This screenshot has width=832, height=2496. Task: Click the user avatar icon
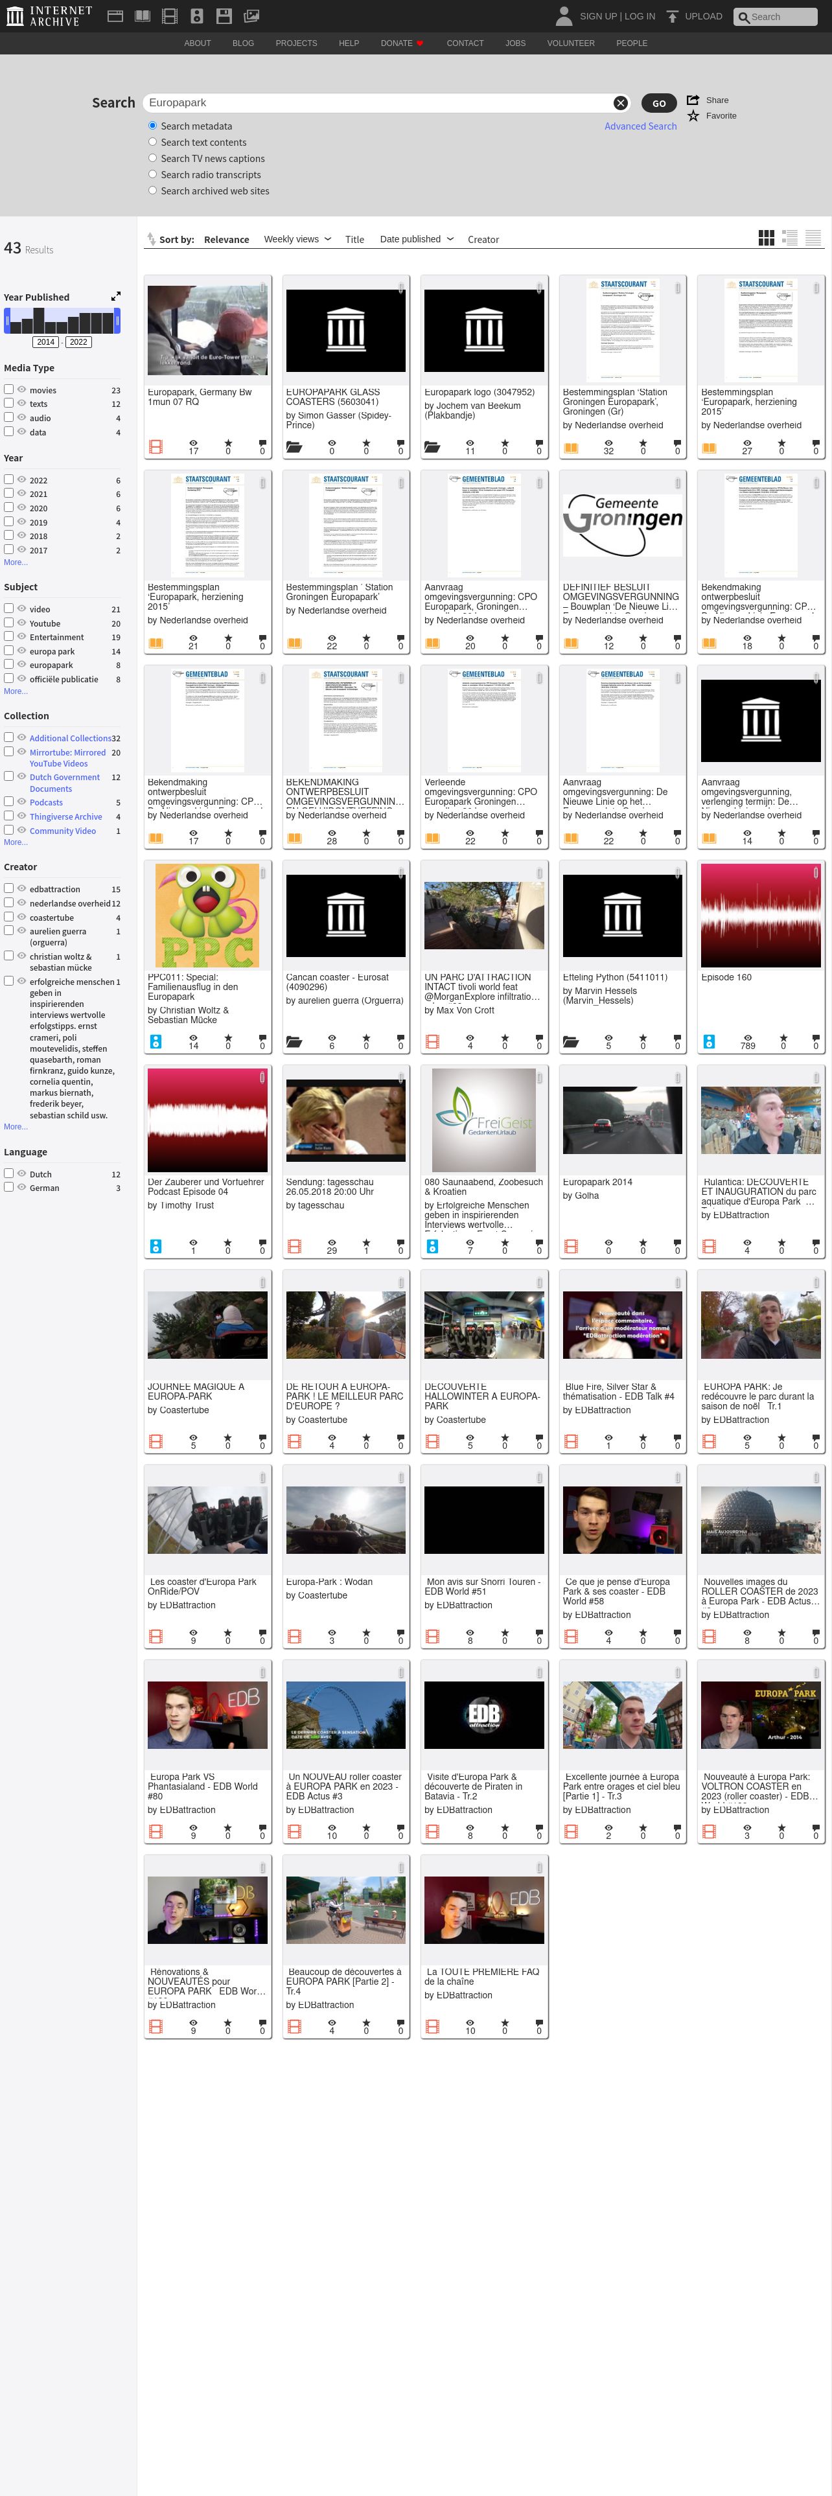(x=564, y=16)
